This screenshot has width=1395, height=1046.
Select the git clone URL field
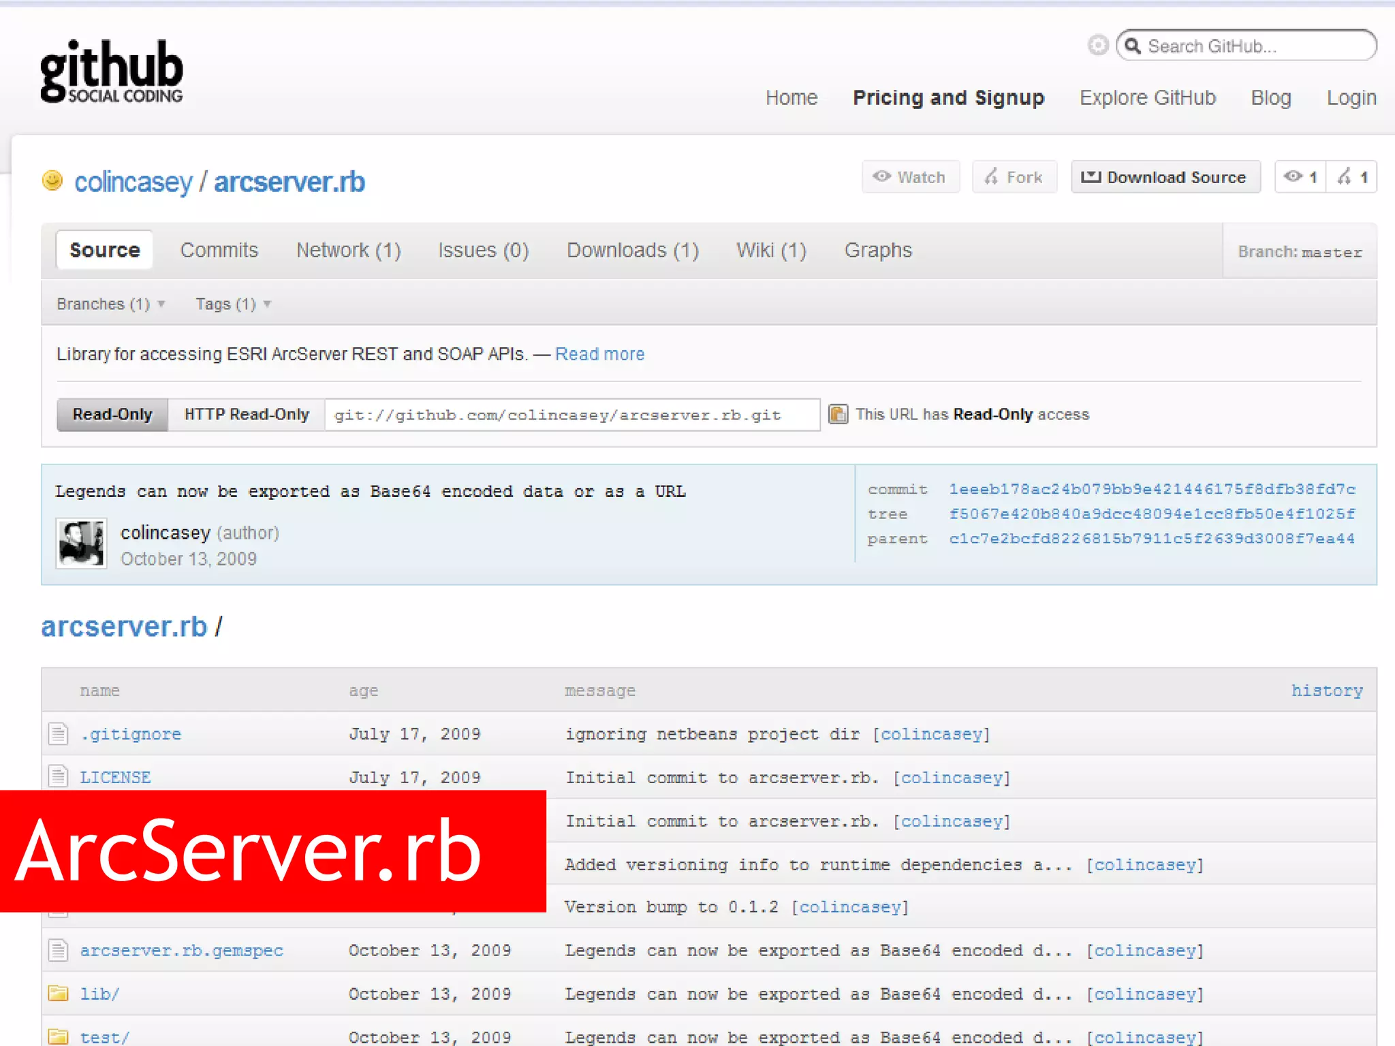[x=572, y=415]
